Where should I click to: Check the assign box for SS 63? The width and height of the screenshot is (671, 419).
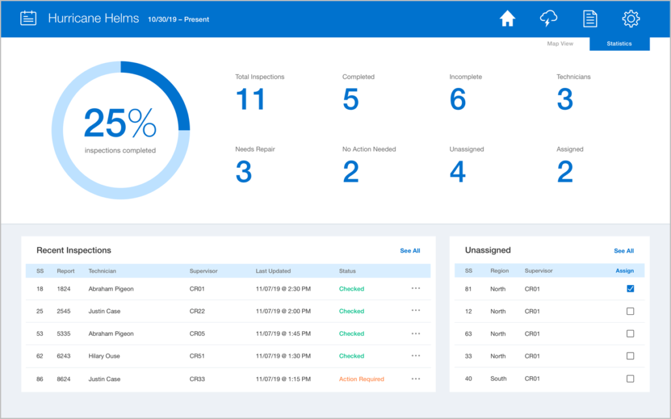tap(630, 333)
